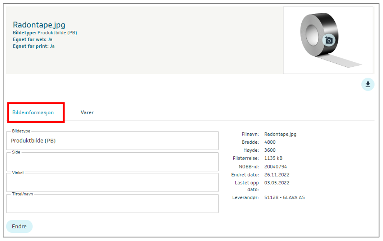Switch to the Varer tab
383x241 pixels.
[87, 112]
